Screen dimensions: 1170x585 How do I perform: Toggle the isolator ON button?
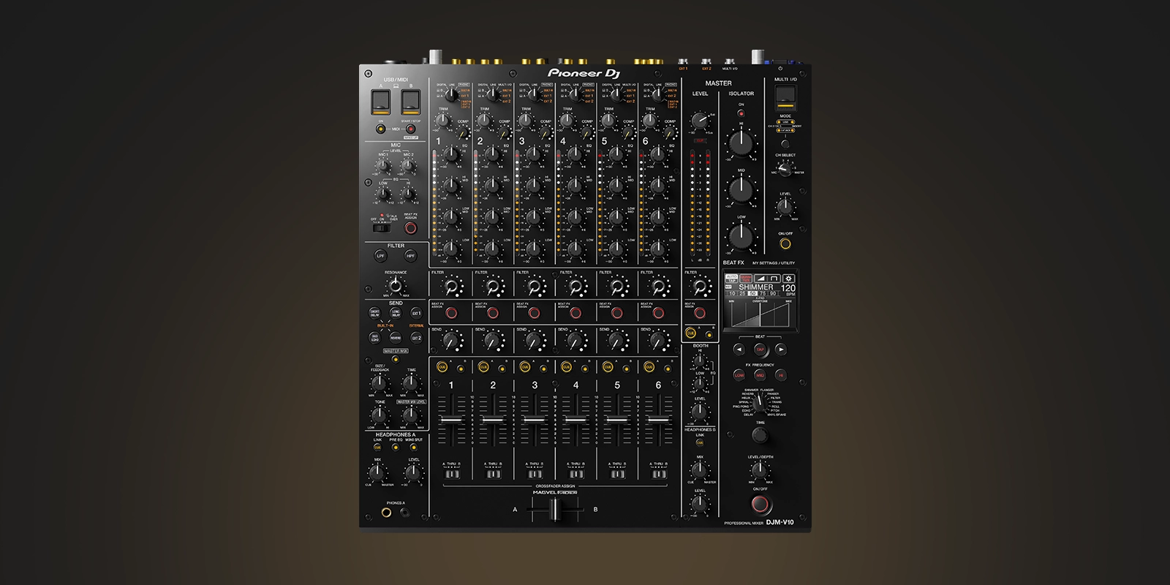tap(741, 114)
